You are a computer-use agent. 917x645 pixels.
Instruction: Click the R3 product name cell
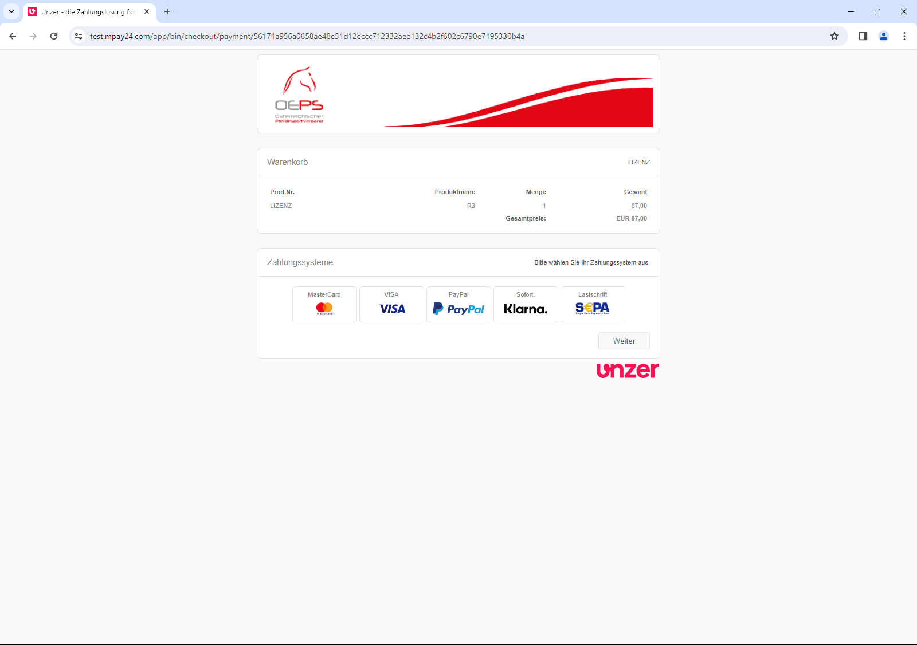[x=471, y=206]
